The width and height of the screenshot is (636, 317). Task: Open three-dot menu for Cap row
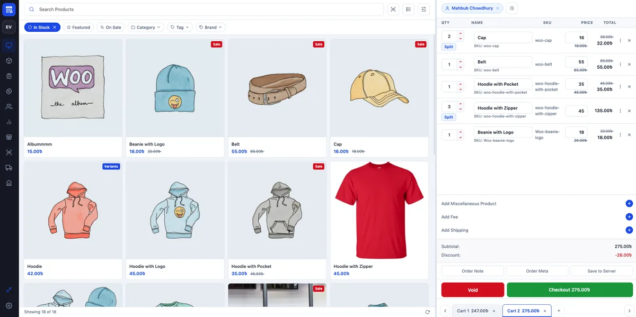620,40
